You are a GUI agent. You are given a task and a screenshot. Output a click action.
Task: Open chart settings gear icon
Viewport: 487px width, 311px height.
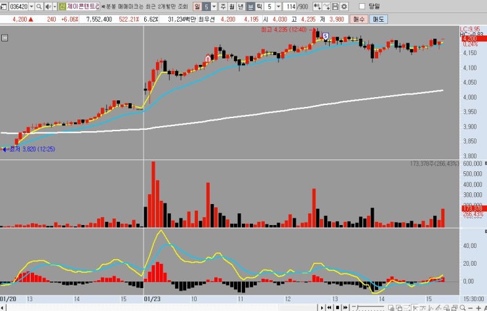point(344,7)
